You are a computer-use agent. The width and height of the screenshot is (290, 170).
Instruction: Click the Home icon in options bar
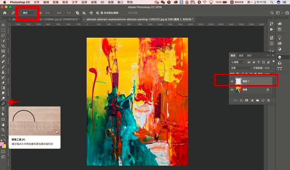pos(5,13)
